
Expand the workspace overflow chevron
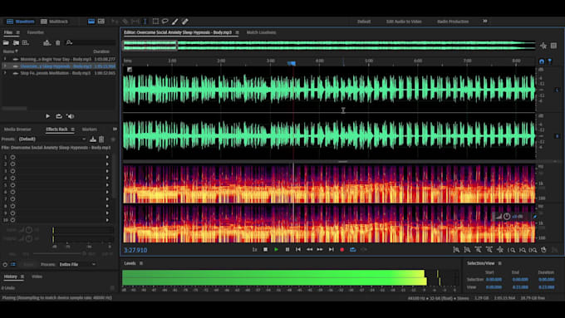(485, 22)
